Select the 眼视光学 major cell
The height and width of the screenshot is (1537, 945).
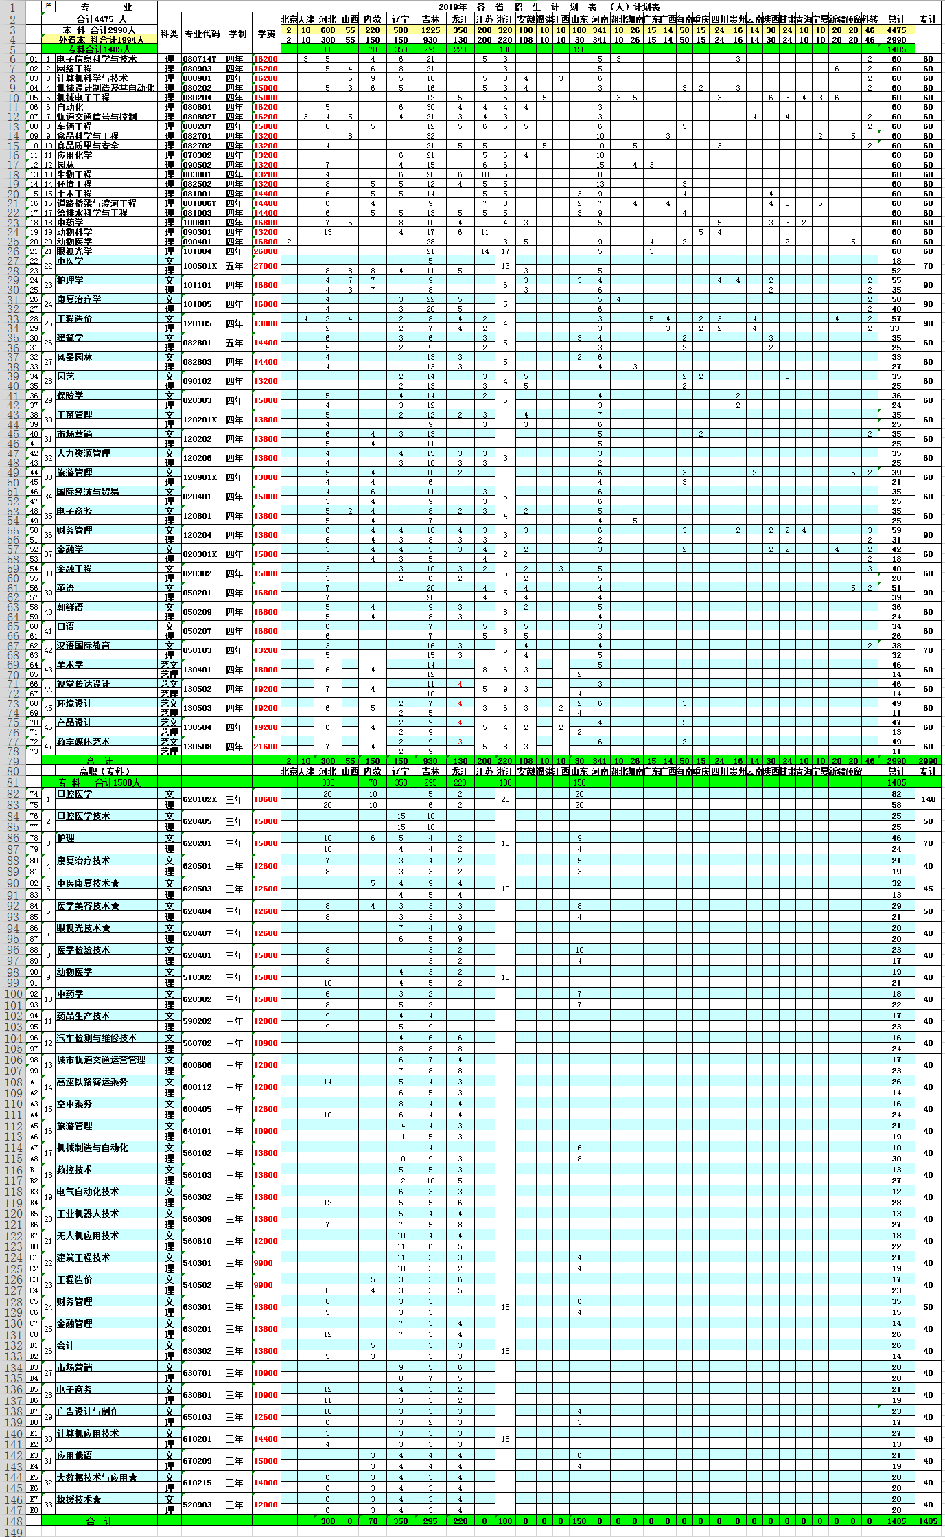(x=106, y=251)
